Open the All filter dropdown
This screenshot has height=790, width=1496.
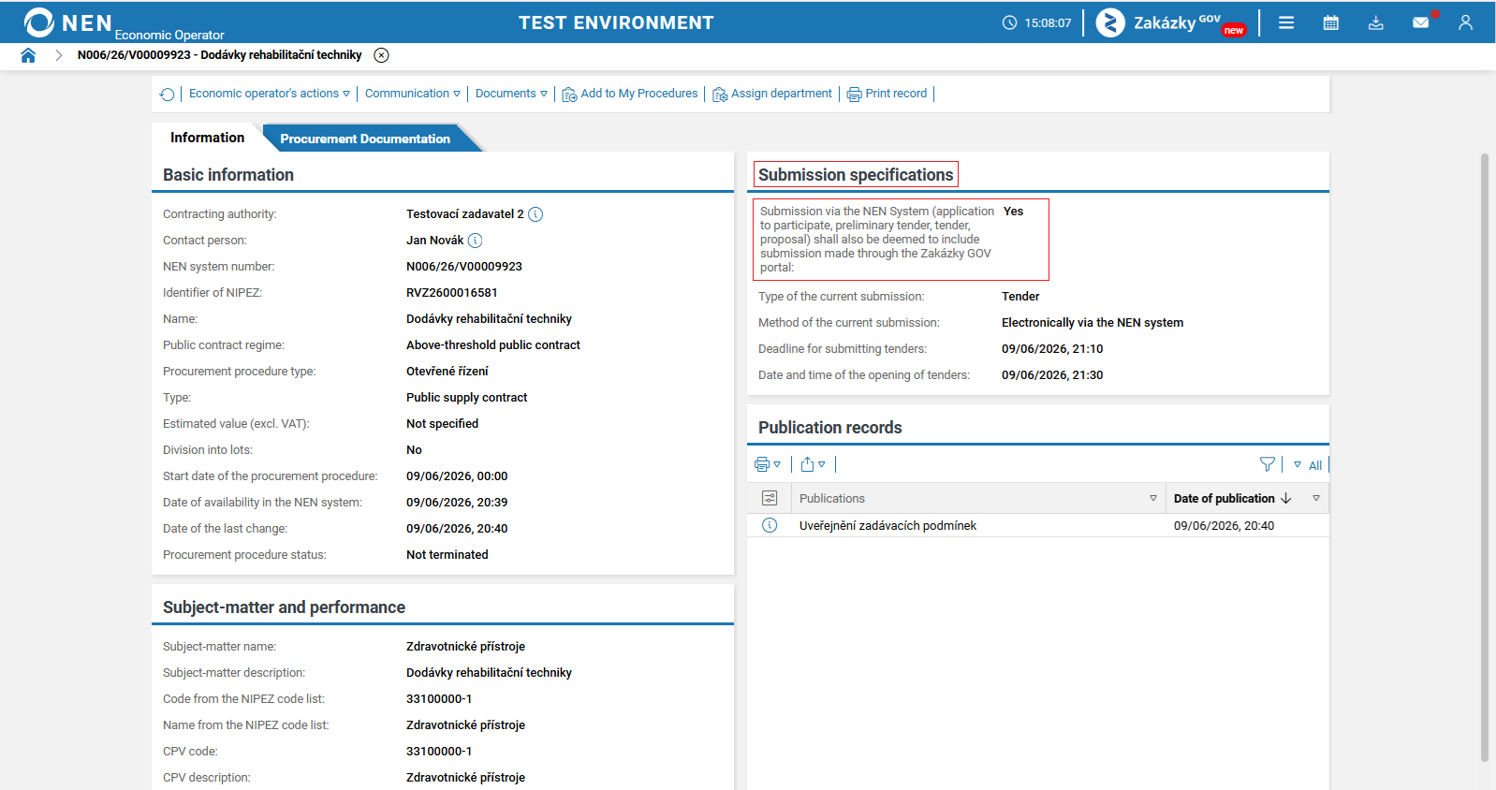1308,465
